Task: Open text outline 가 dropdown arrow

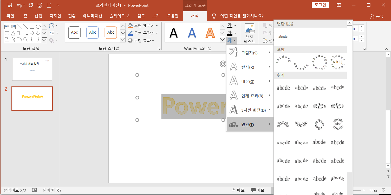Action: pyautogui.click(x=235, y=33)
